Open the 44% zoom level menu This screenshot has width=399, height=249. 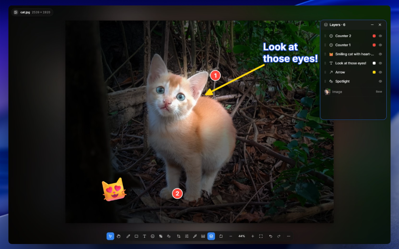pos(242,236)
